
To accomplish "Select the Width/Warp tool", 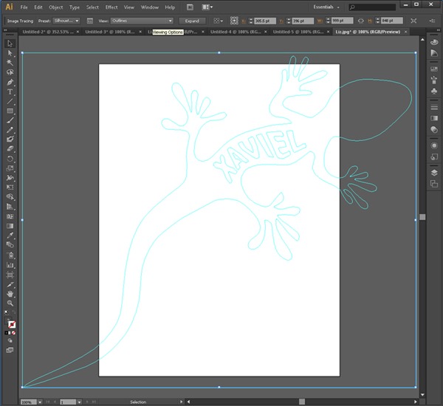I will pyautogui.click(x=10, y=178).
